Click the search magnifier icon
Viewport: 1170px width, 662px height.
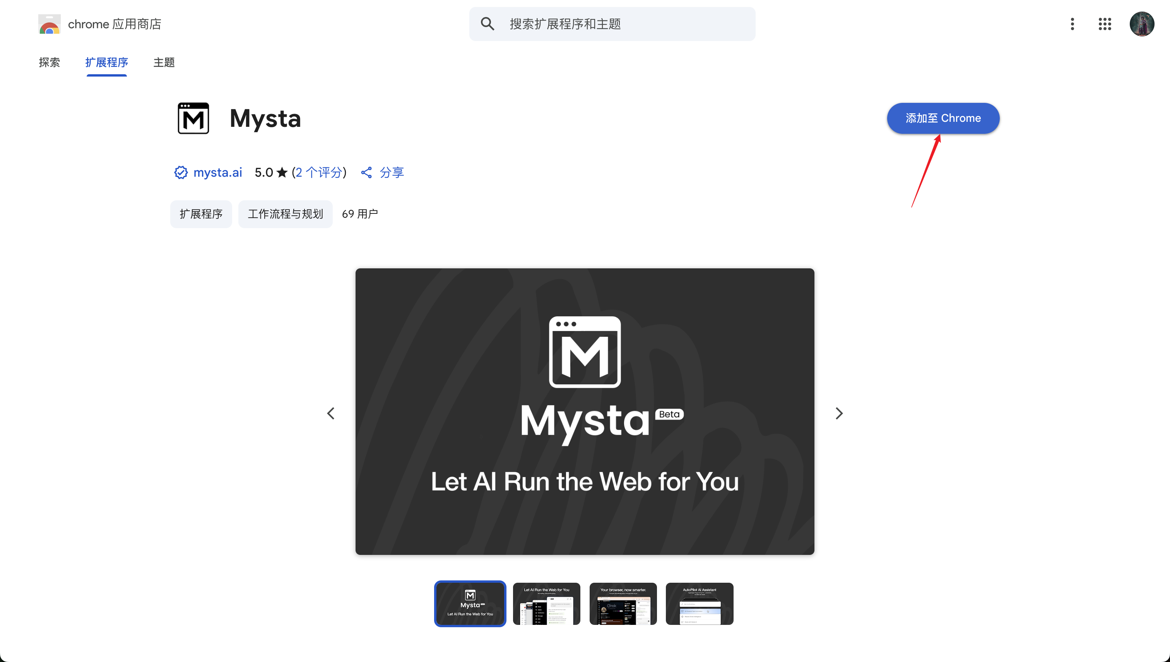click(x=487, y=24)
